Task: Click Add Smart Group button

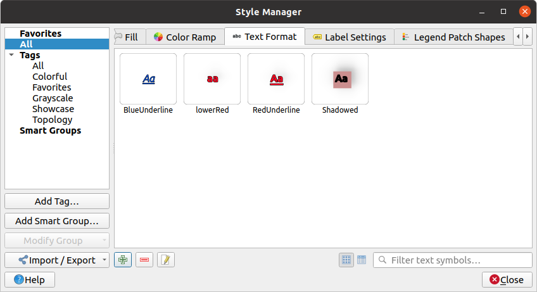Action: 57,221
